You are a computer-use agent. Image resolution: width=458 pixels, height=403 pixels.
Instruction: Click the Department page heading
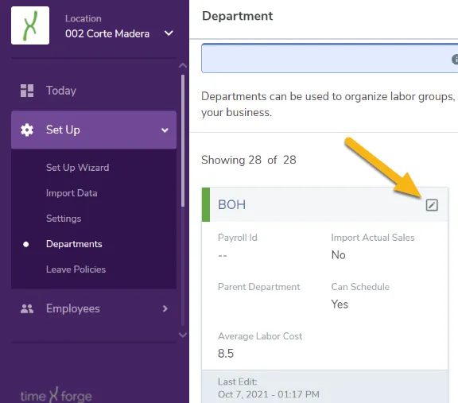[x=238, y=16]
